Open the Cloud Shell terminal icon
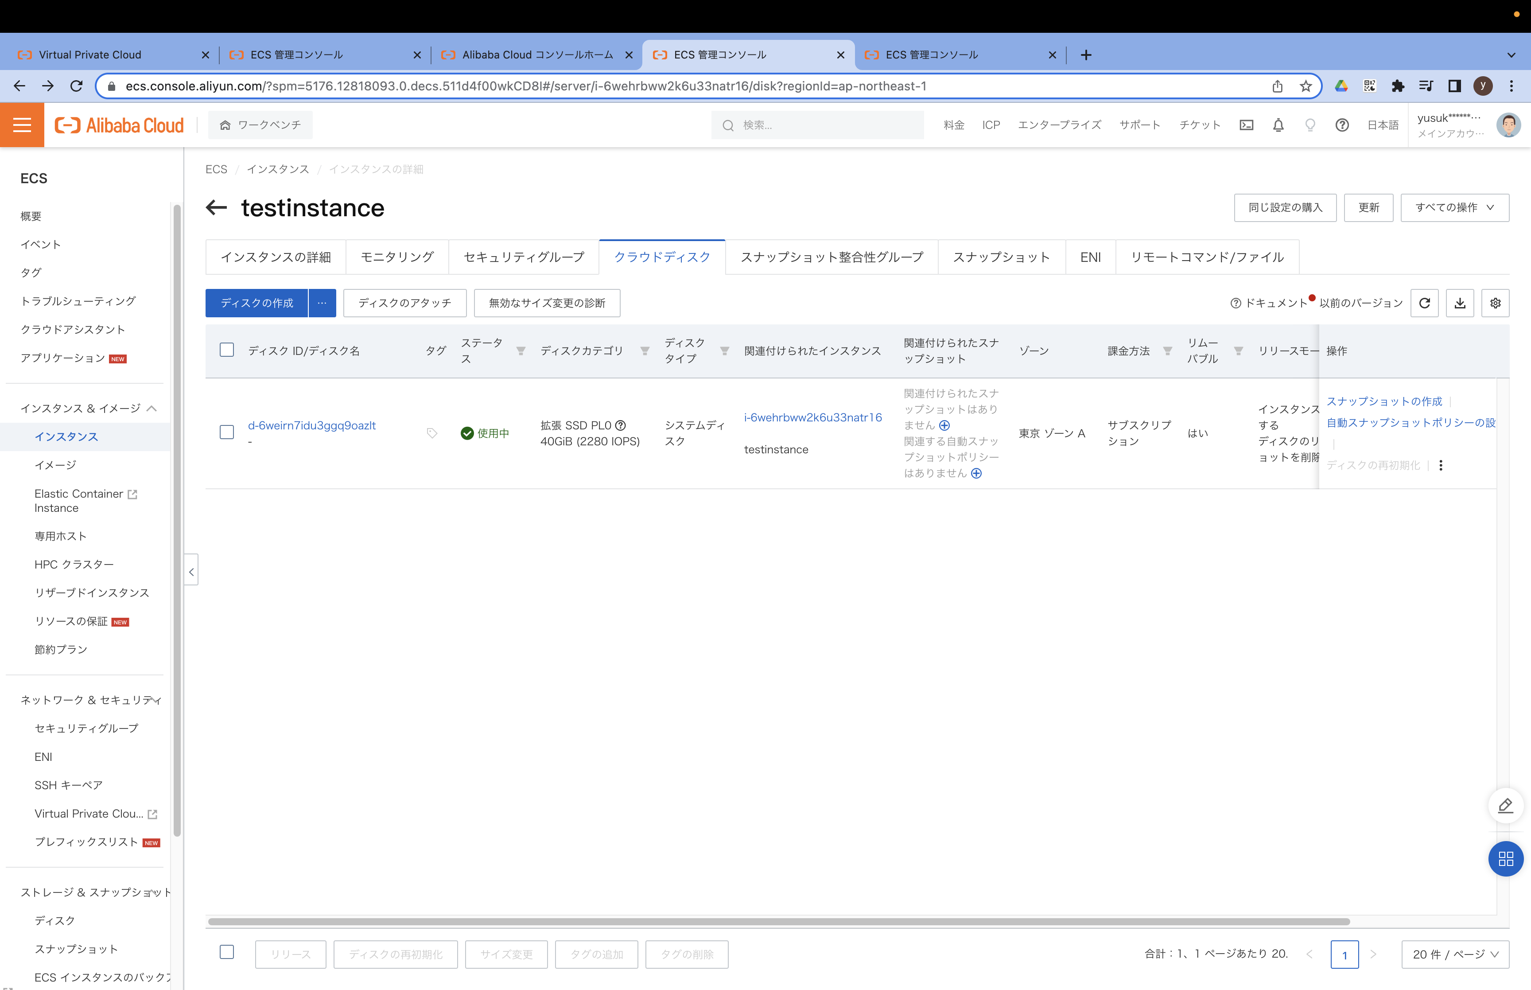The height and width of the screenshot is (990, 1531). tap(1246, 125)
